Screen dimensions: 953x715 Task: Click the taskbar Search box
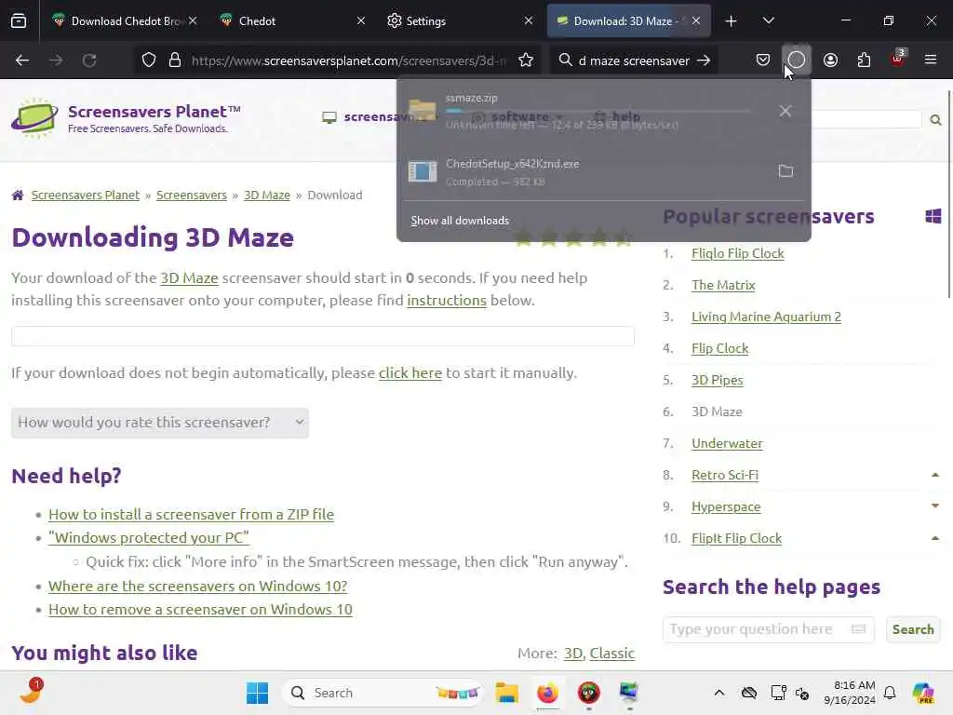(382, 693)
